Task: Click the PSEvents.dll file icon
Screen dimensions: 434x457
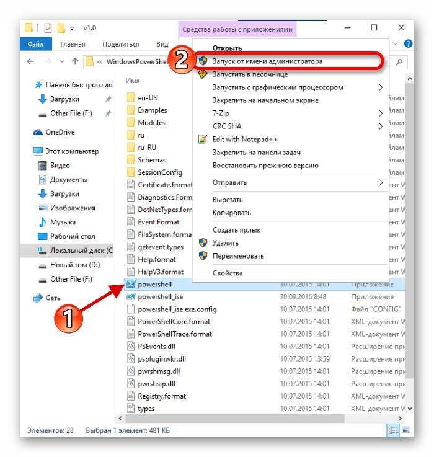Action: tap(131, 346)
